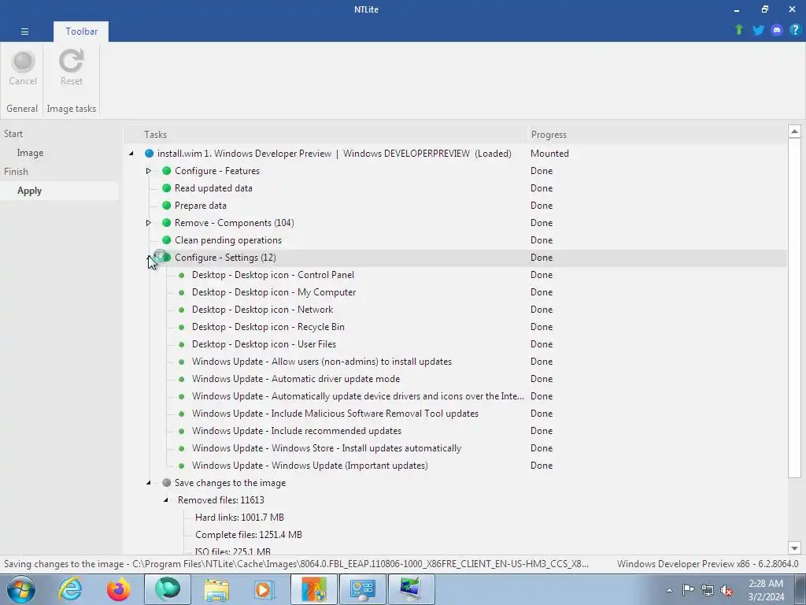Click the blue status dot for install.wim
This screenshot has width=806, height=605.
click(x=149, y=154)
